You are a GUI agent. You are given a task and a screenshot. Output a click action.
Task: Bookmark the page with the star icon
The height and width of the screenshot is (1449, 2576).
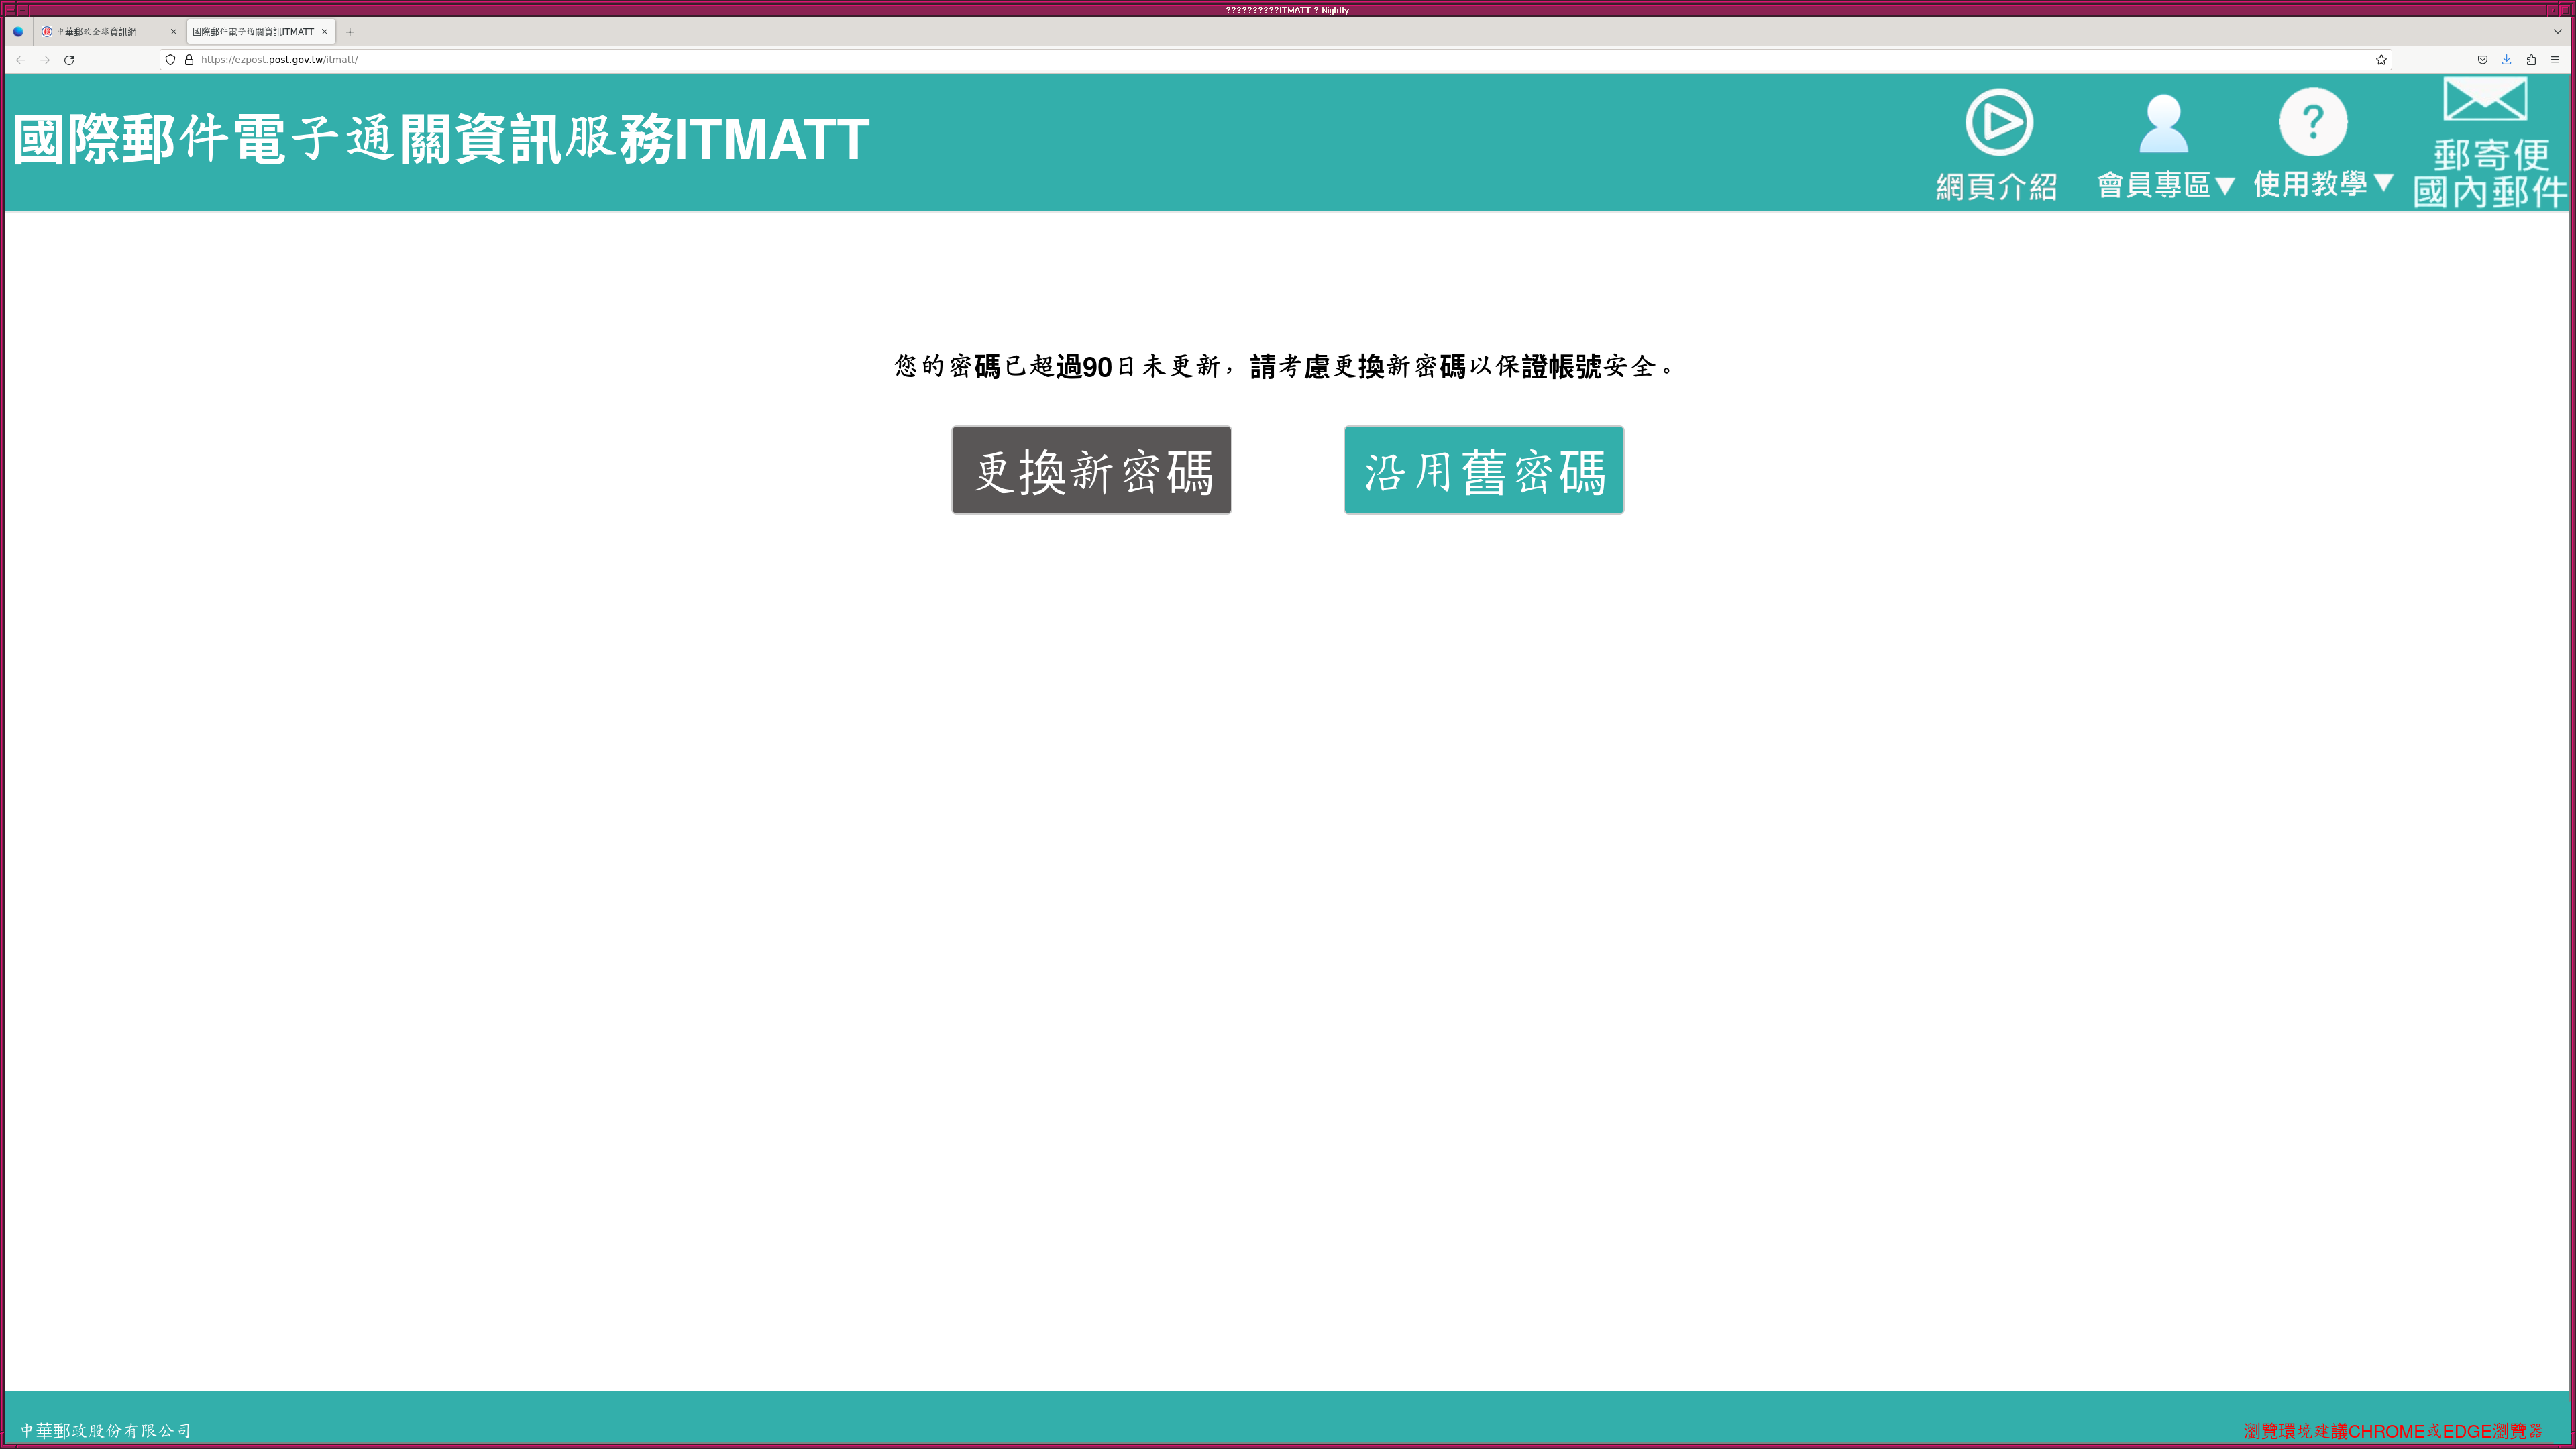[x=2381, y=60]
